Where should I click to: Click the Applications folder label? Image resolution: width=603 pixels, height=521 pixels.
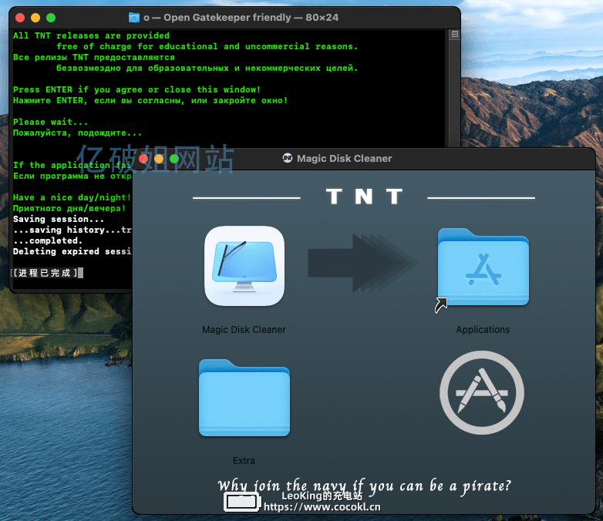click(x=483, y=330)
